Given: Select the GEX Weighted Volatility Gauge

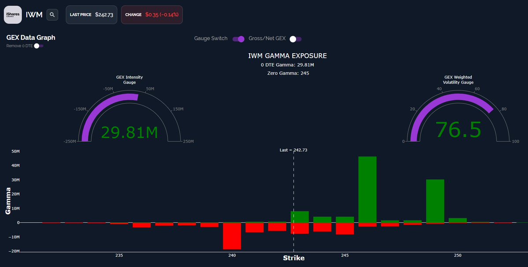Looking at the screenshot, I should pos(458,80).
